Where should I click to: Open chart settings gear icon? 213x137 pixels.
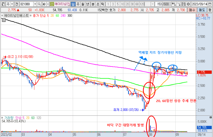(188, 4)
